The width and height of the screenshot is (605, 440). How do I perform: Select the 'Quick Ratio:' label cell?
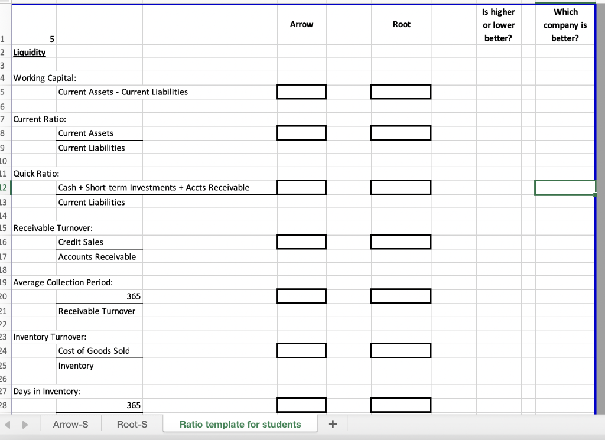pos(36,174)
